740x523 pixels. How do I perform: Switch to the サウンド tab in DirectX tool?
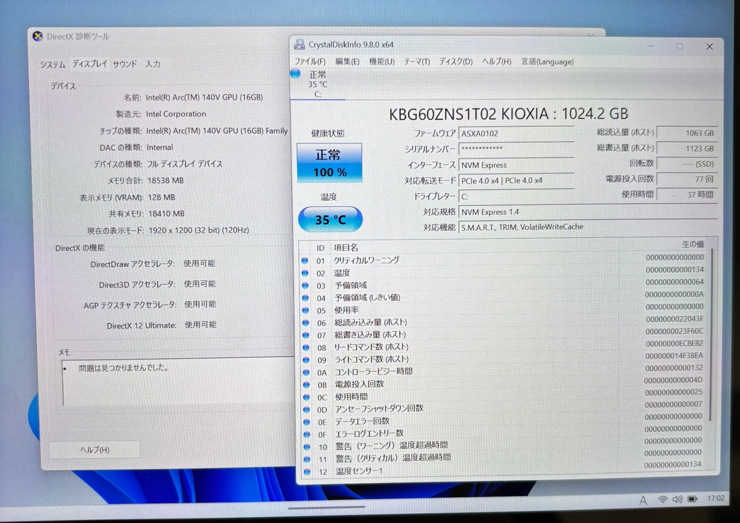pos(125,64)
